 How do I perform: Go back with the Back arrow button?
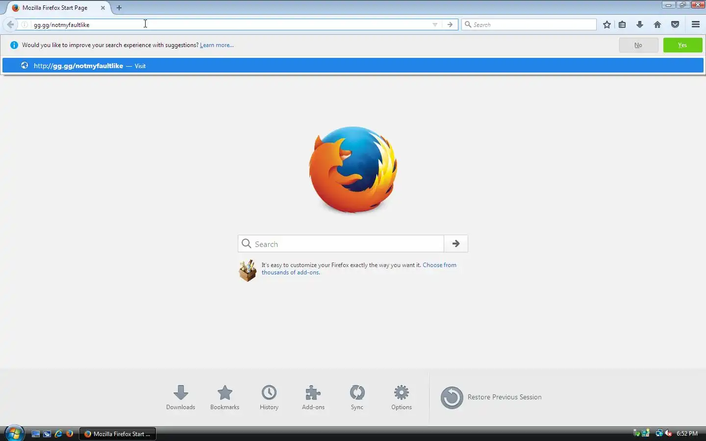tap(10, 24)
